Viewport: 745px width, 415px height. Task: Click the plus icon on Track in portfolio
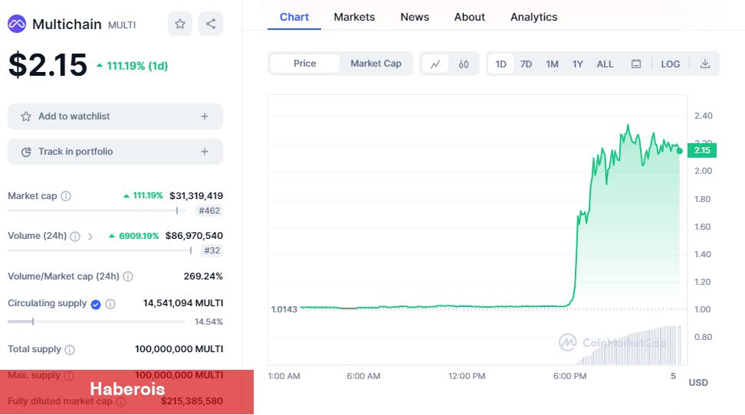pos(205,152)
